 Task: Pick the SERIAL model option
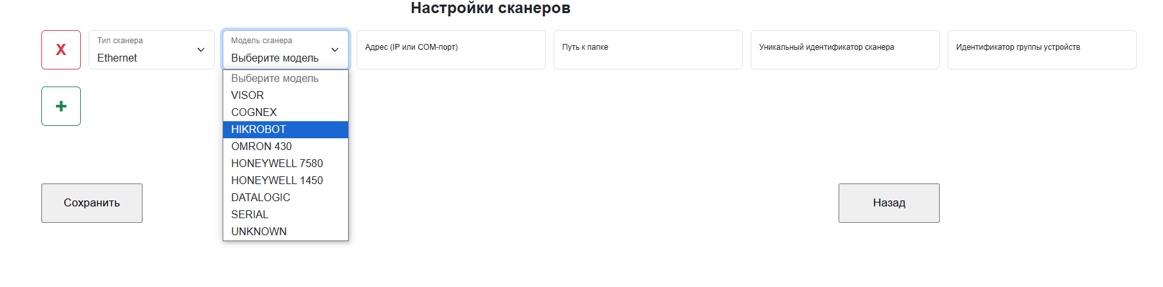click(250, 214)
